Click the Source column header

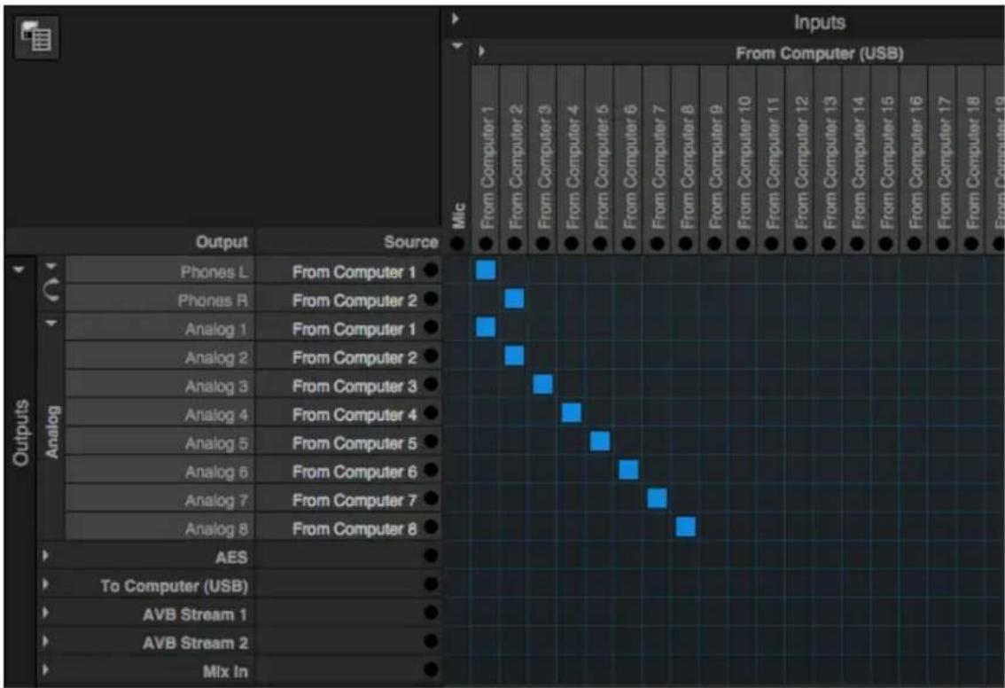[411, 242]
